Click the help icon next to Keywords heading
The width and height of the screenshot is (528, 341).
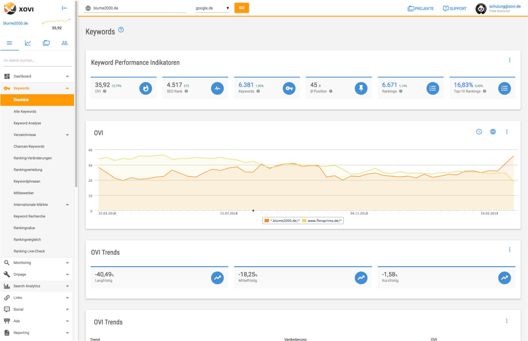(x=121, y=30)
